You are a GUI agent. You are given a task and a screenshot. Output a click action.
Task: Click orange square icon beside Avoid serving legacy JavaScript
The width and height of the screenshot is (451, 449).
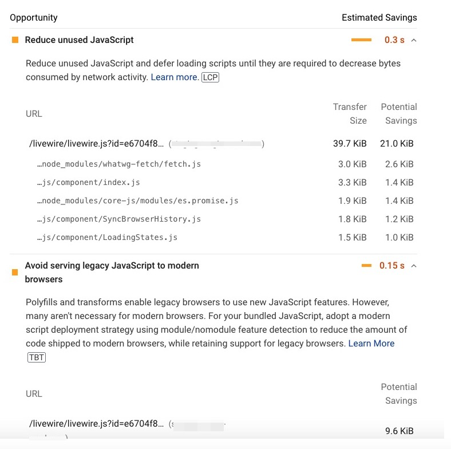(15, 272)
